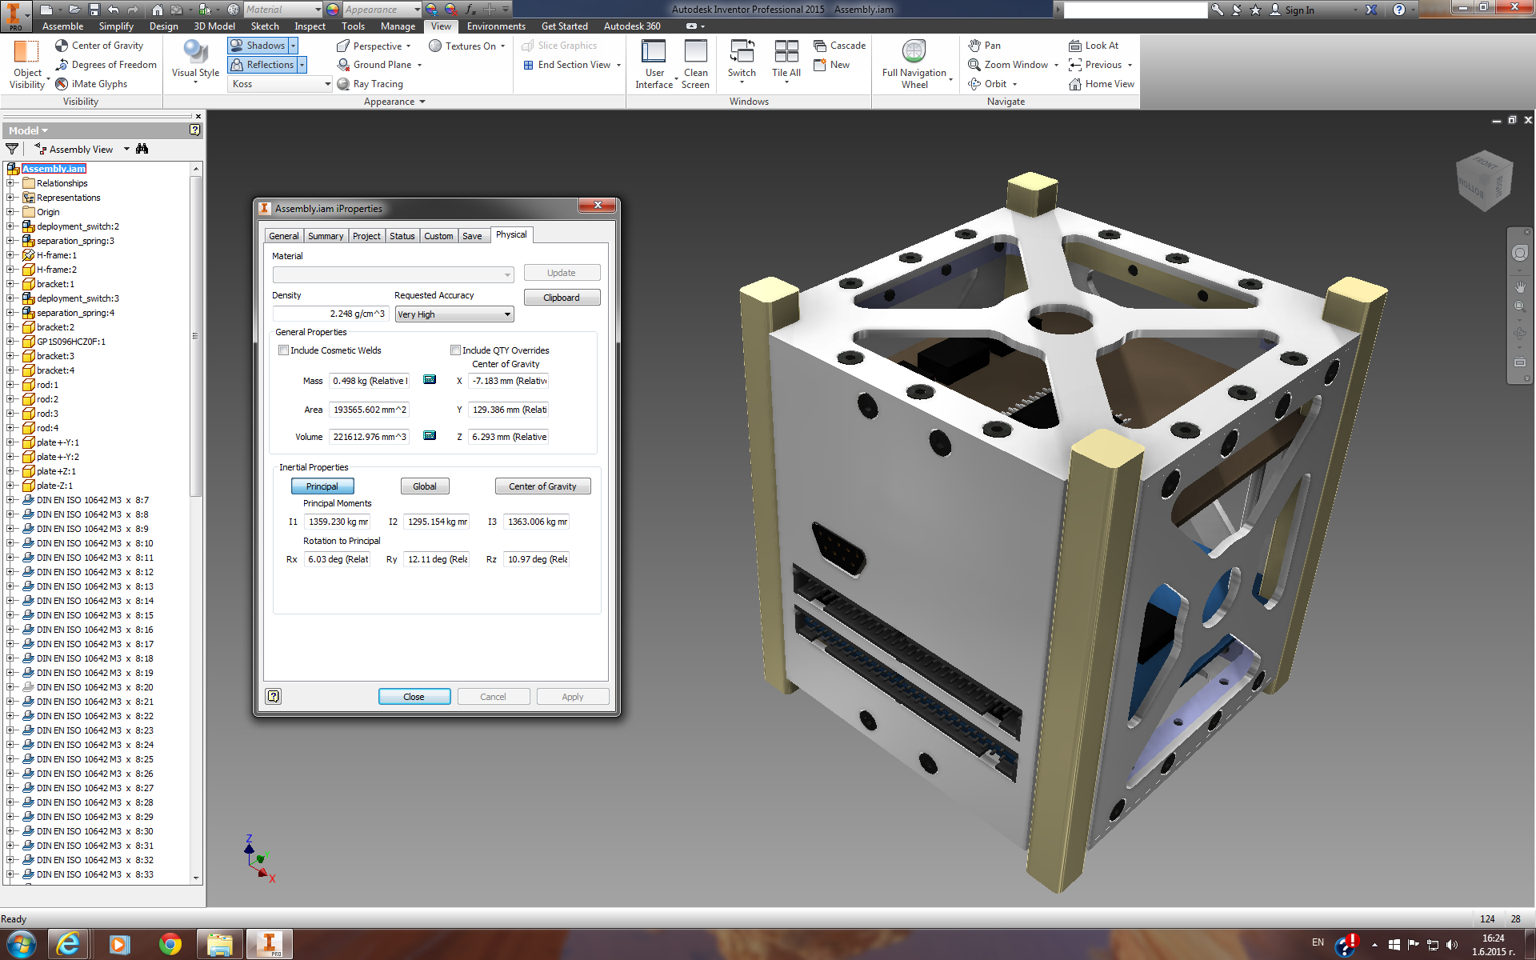Image resolution: width=1536 pixels, height=960 pixels.
Task: Click the Switch windows button
Action: 742,61
